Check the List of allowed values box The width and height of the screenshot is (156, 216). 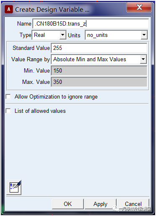pos(8,111)
